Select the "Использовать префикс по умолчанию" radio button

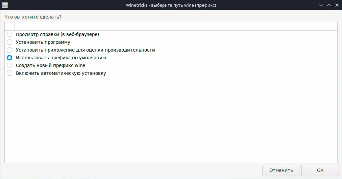pos(9,58)
